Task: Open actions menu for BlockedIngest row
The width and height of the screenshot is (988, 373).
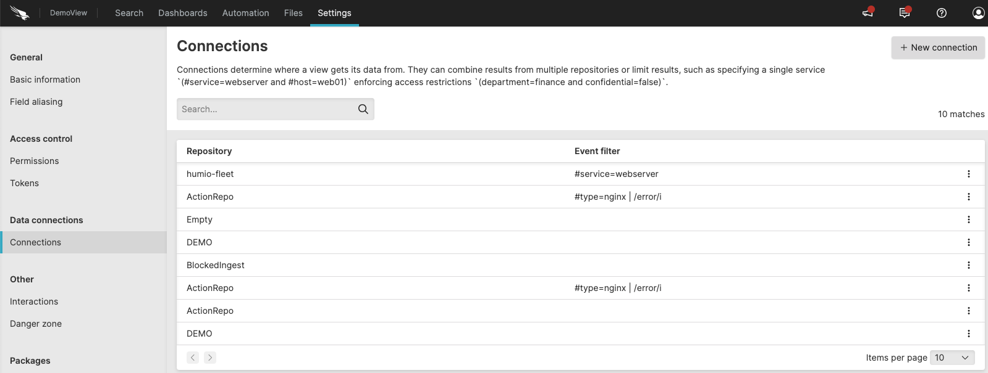Action: [x=968, y=265]
